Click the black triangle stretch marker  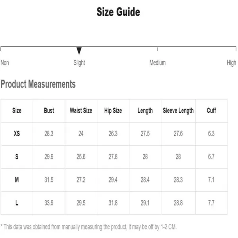pos(79,51)
